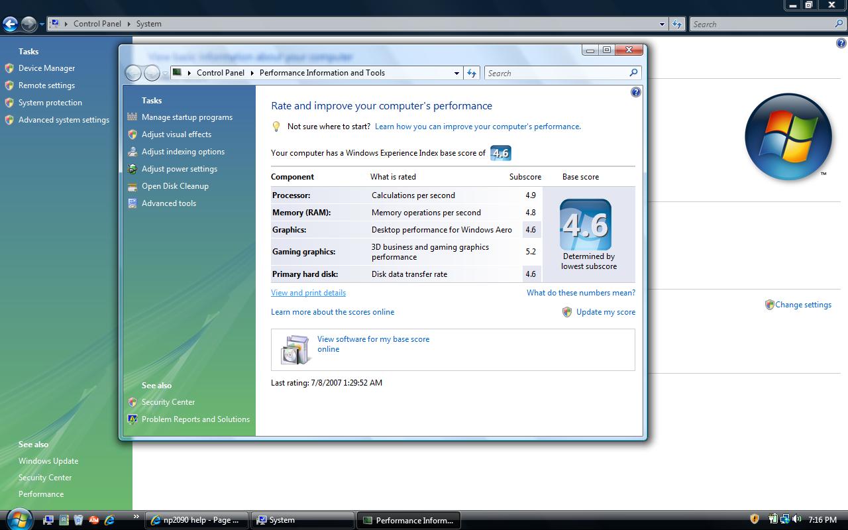Click the Gaming graphics subscore 5.2

pyautogui.click(x=530, y=252)
